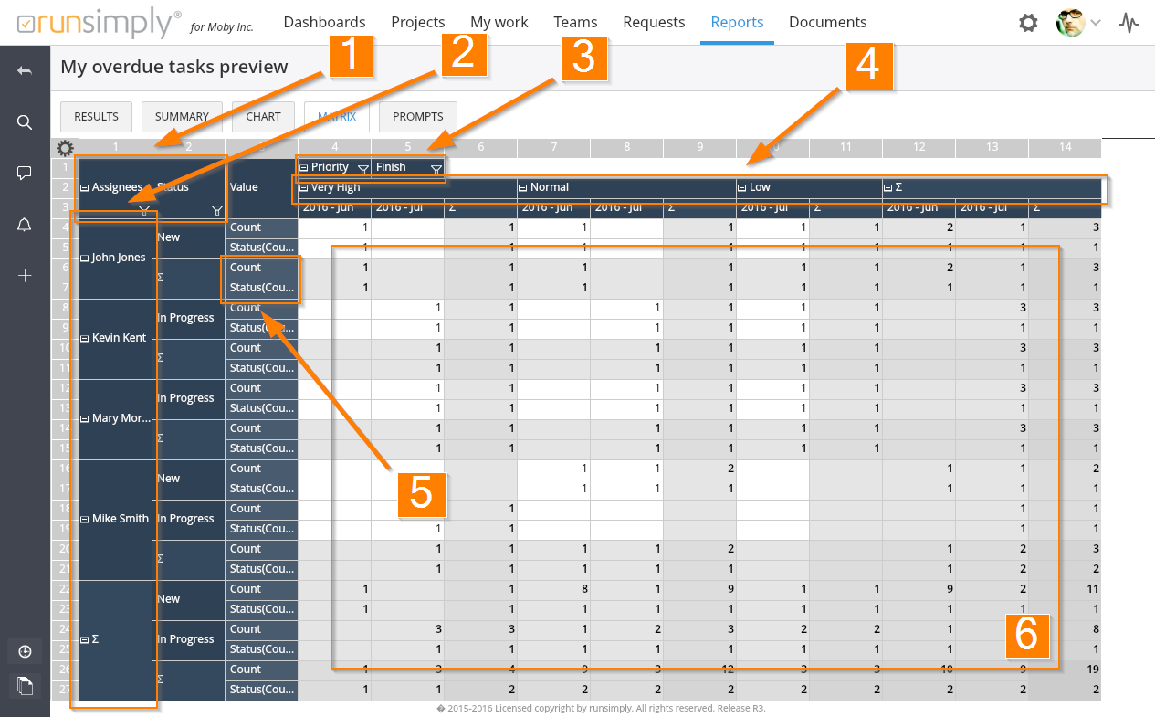Collapse the John Jones row group
Viewport: 1155px width, 717px height.
tap(85, 258)
